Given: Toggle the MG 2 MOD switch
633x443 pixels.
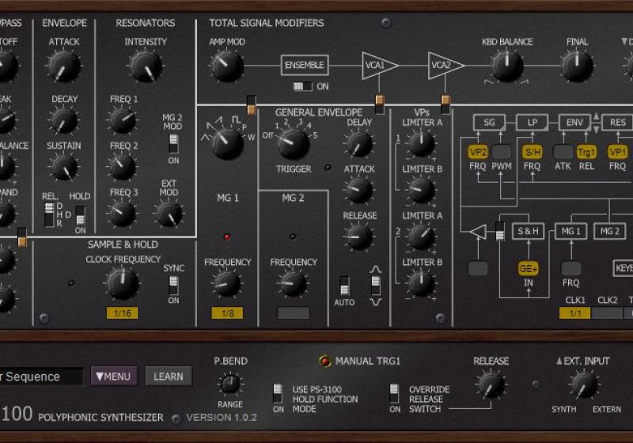Looking at the screenshot, I should tap(173, 143).
